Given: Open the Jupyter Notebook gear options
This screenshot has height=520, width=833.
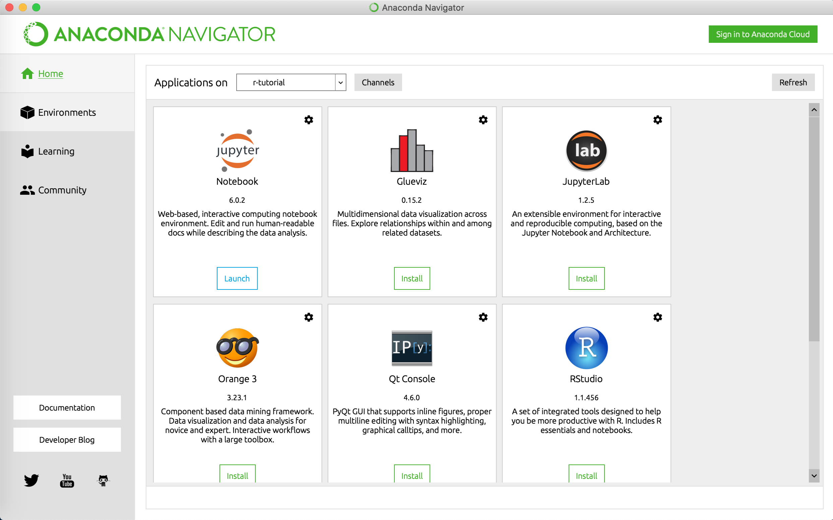Looking at the screenshot, I should point(309,120).
